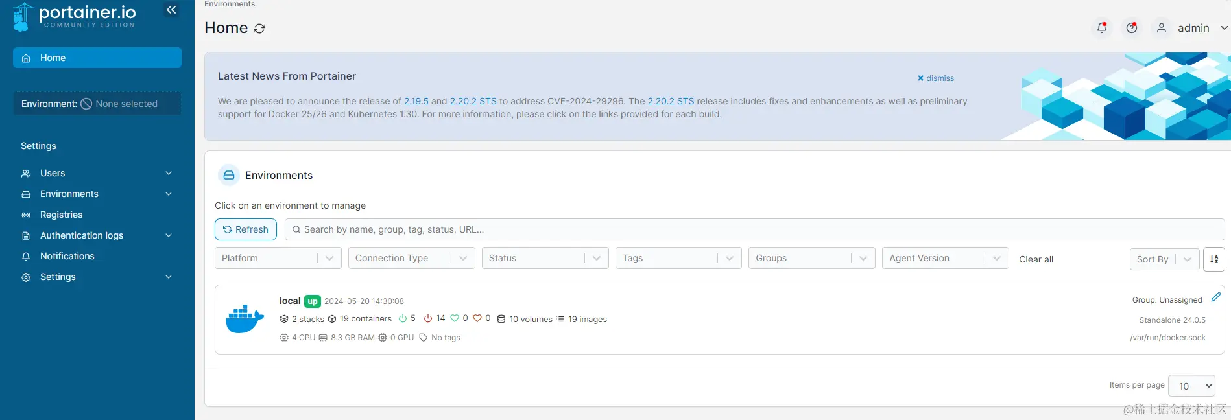Click Group: Unassigned text
The image size is (1231, 420).
[1167, 300]
